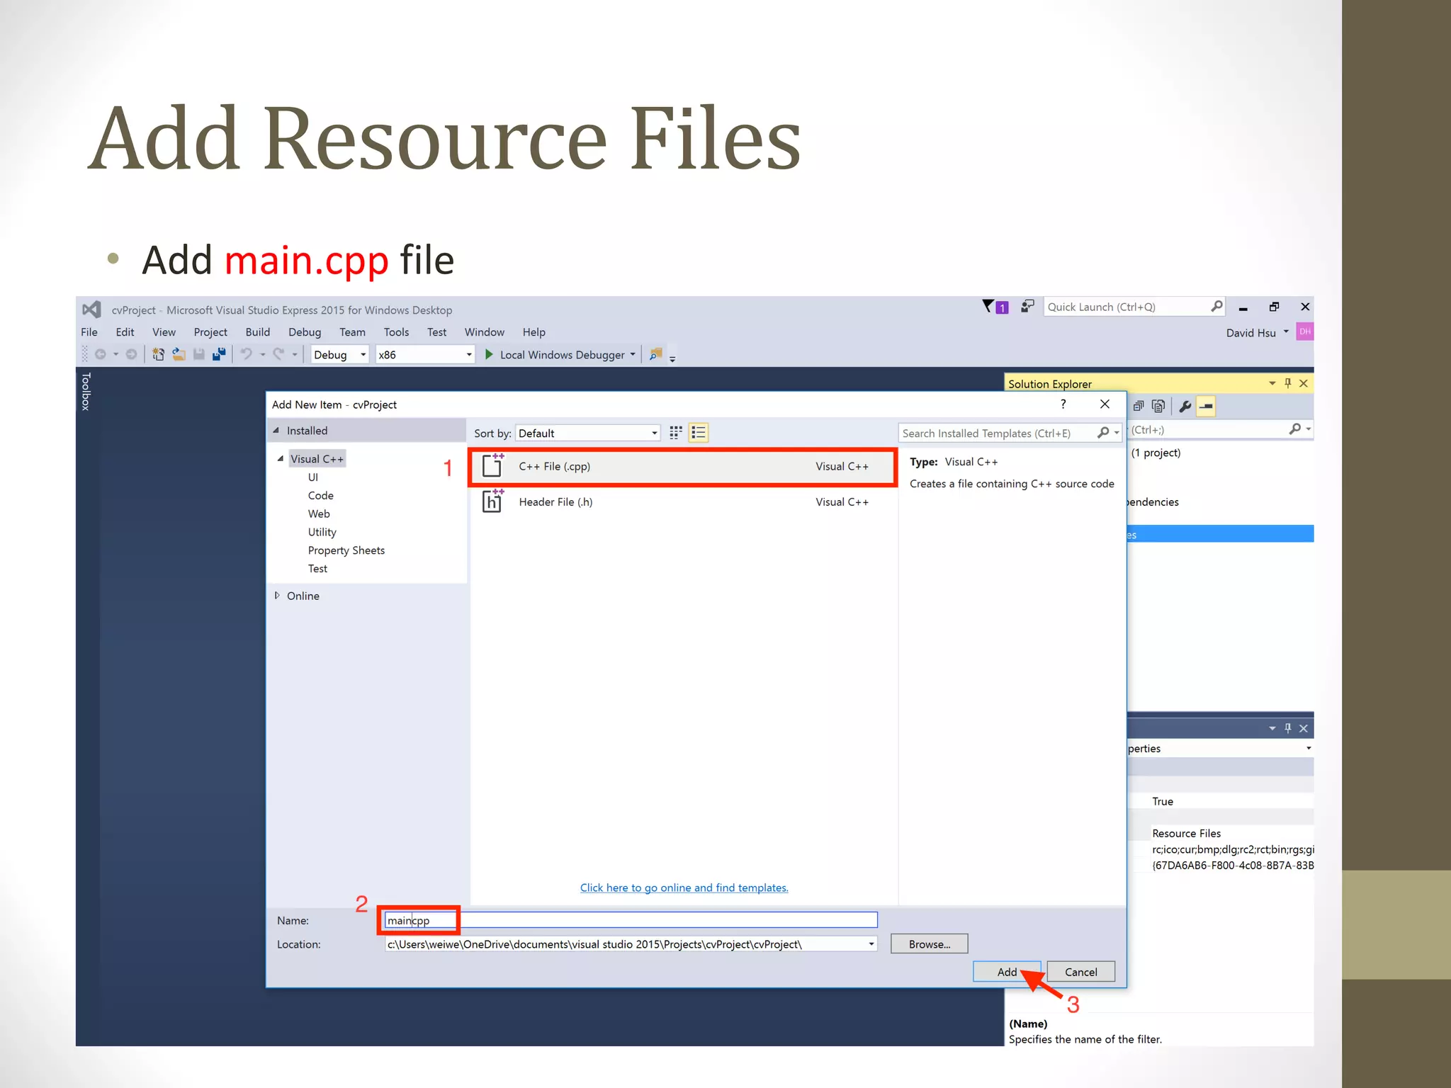Click the Open File toolbar icon
The height and width of the screenshot is (1088, 1451).
point(179,354)
